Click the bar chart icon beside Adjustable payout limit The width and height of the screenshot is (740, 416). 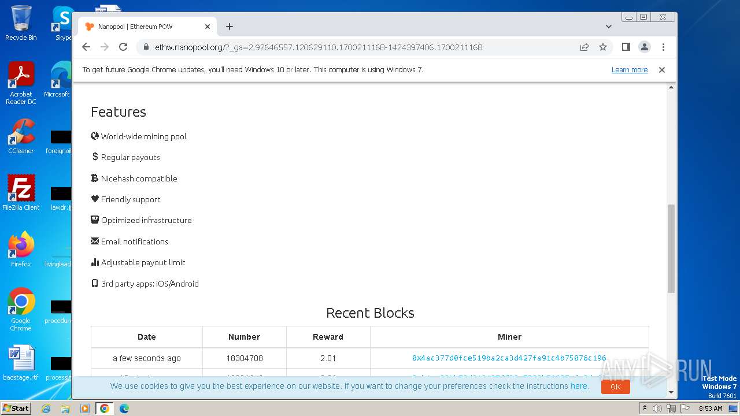(x=95, y=262)
